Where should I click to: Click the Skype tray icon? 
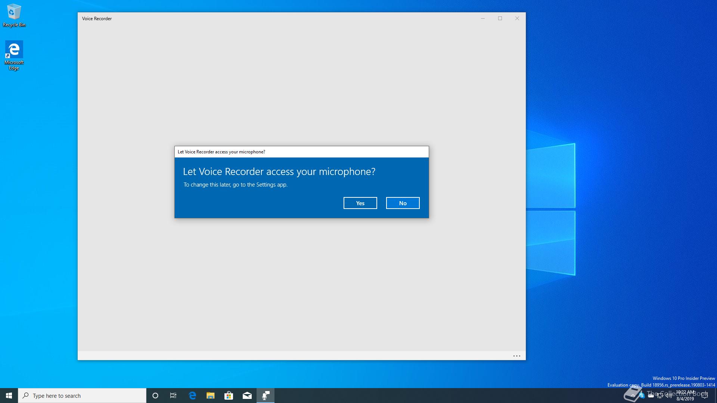(642, 396)
